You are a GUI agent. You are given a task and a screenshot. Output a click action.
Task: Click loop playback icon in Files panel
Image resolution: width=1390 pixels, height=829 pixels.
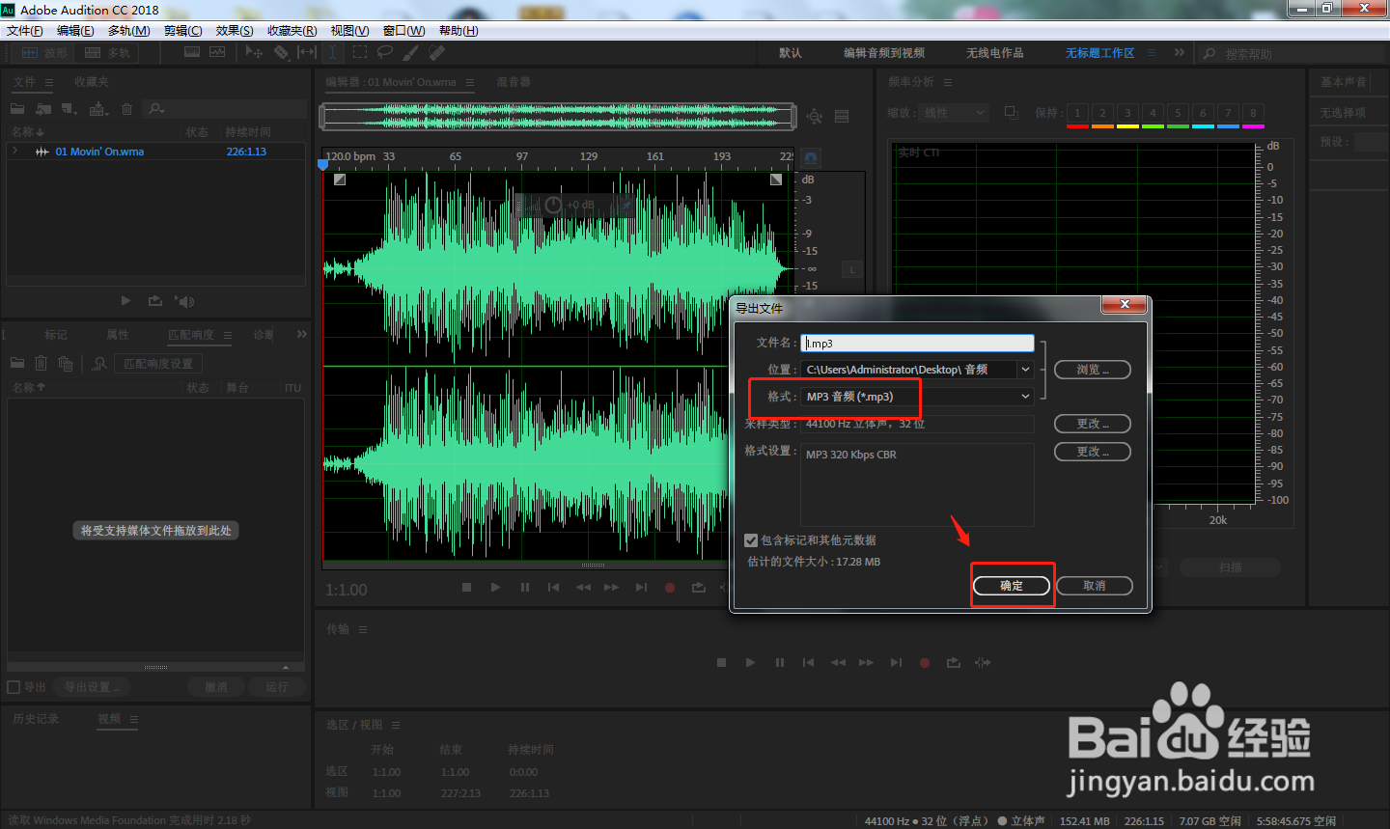pyautogui.click(x=154, y=301)
